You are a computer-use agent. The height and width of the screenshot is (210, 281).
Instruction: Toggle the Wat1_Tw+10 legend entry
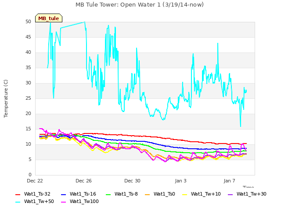tap(201, 194)
